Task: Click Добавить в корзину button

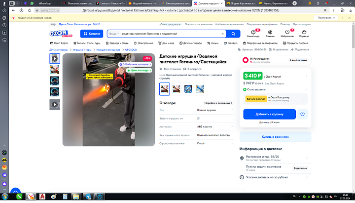Action: tap(269, 114)
